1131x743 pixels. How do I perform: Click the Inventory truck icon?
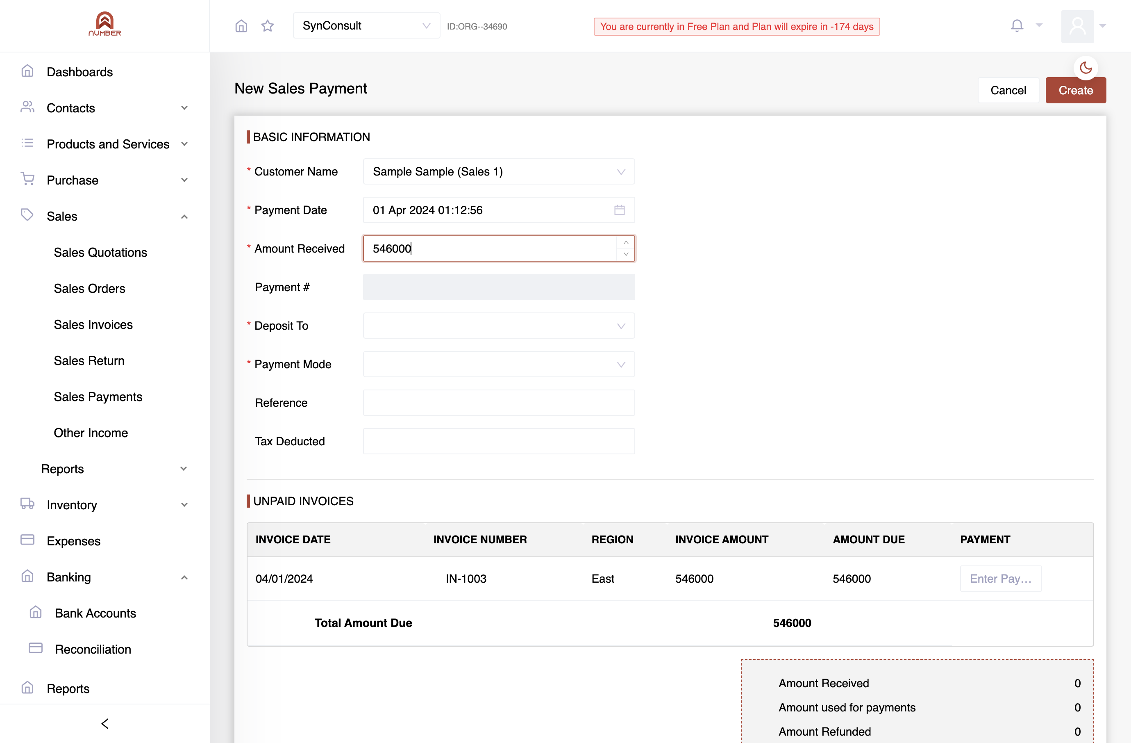27,504
